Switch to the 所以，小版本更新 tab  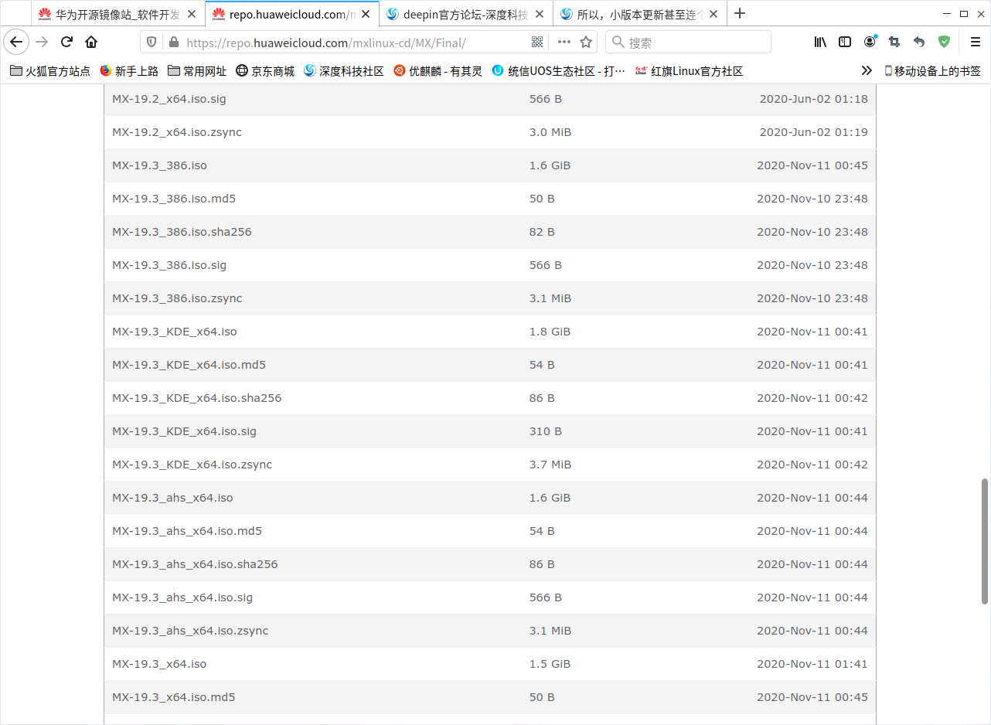pos(640,14)
